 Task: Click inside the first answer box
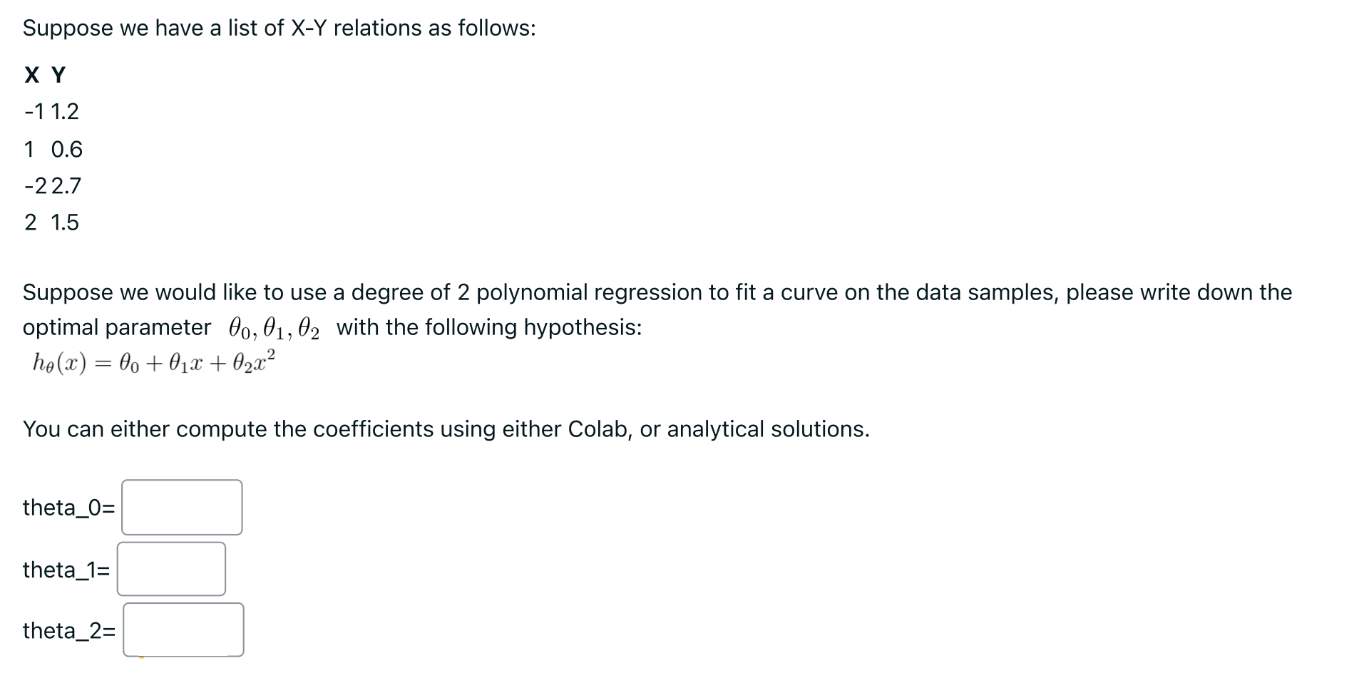tap(181, 508)
